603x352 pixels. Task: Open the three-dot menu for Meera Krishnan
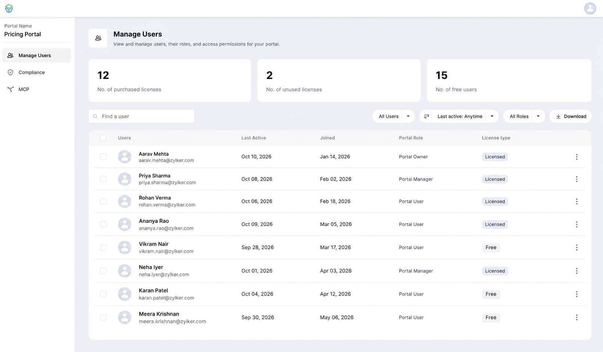577,317
